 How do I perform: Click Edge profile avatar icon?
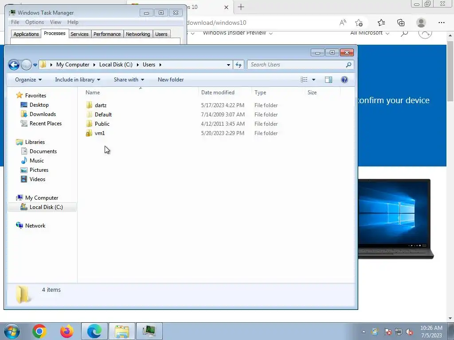pos(421,23)
